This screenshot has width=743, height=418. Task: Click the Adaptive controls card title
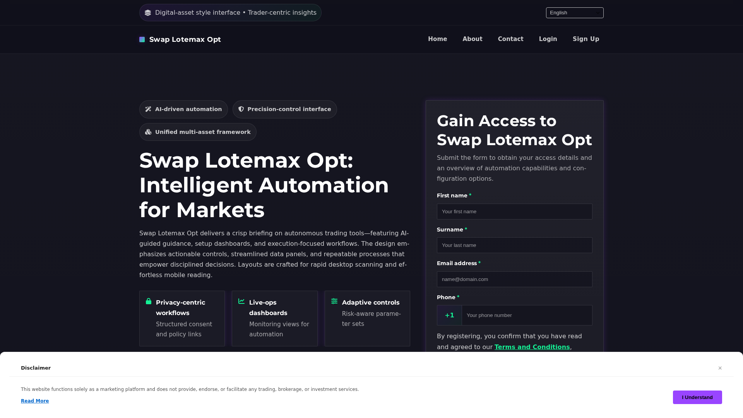pos(371,302)
